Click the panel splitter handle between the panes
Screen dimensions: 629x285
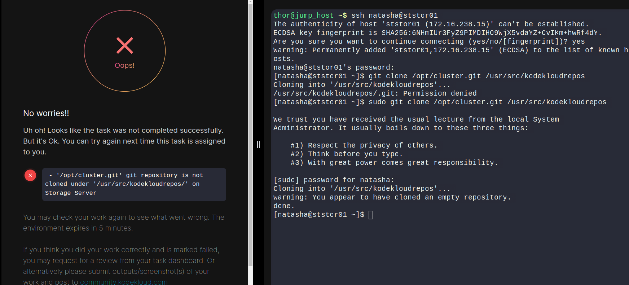click(259, 145)
